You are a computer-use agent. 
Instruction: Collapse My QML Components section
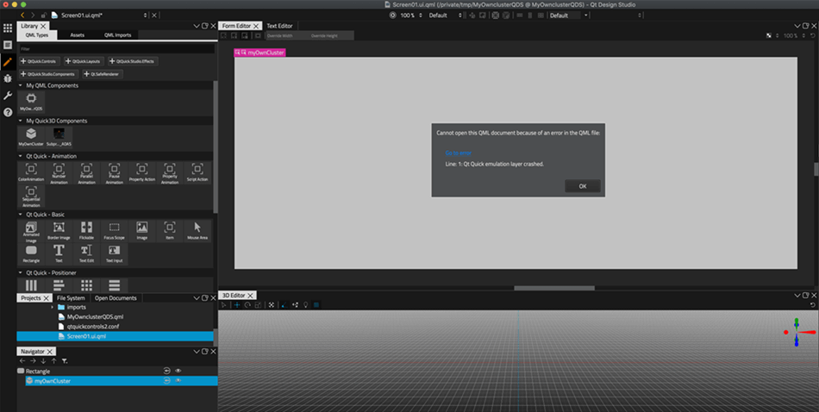(21, 85)
